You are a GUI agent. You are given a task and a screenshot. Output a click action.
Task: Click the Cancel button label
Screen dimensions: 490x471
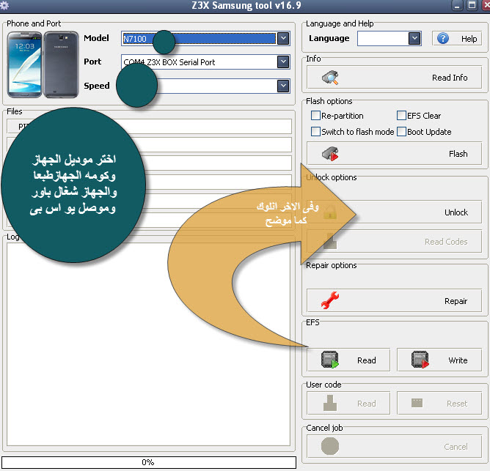(x=456, y=447)
